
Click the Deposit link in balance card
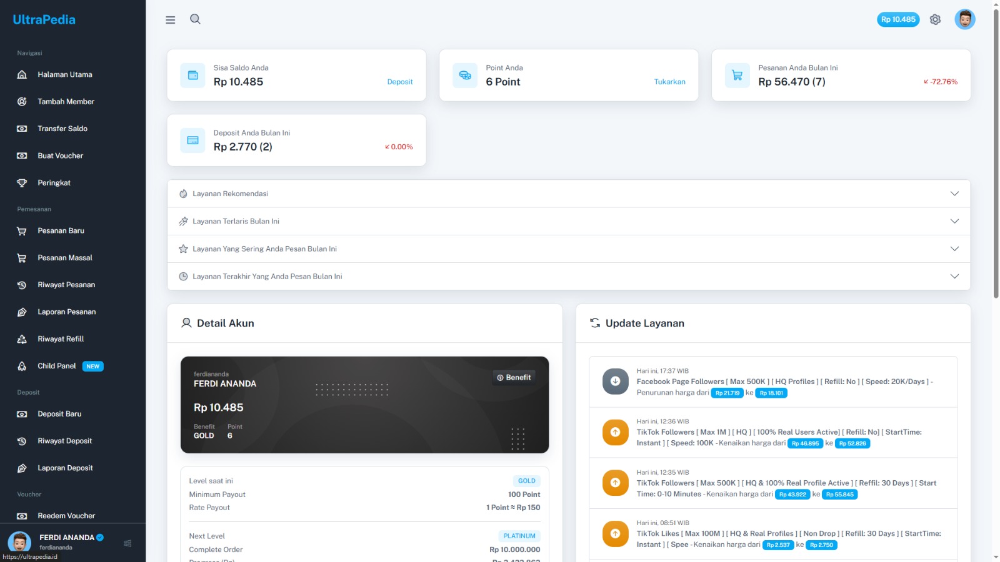pos(400,82)
